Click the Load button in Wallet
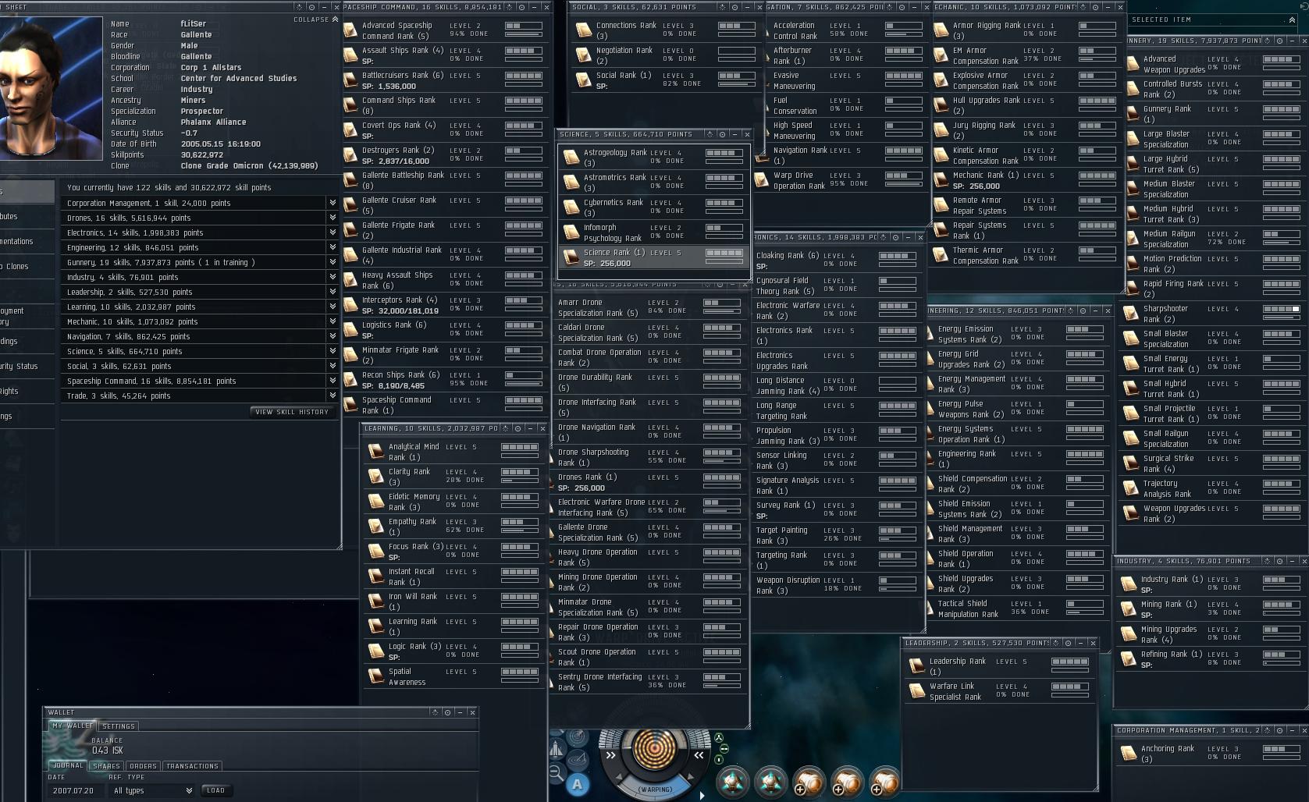1309x802 pixels. 215,790
